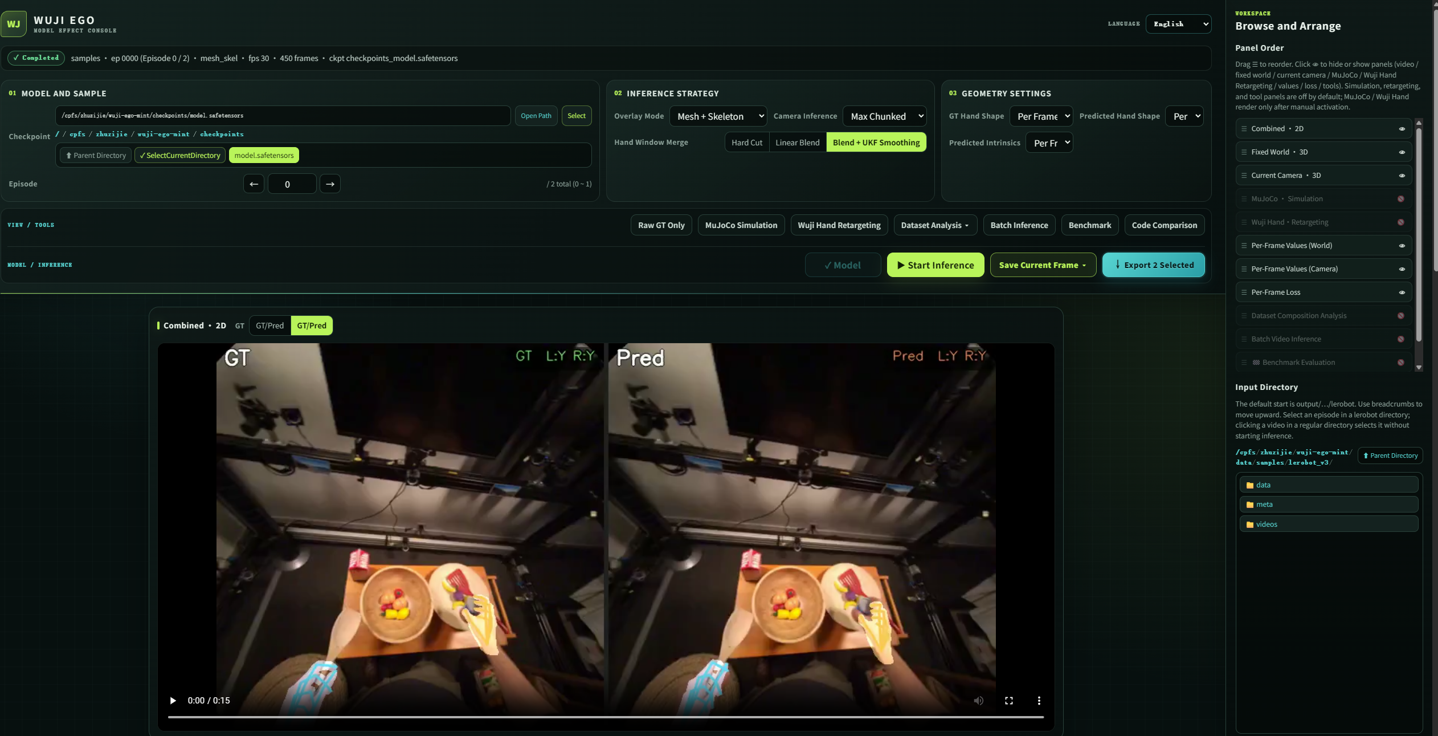The image size is (1438, 736).
Task: Click the checkpoint path input field
Action: point(283,116)
